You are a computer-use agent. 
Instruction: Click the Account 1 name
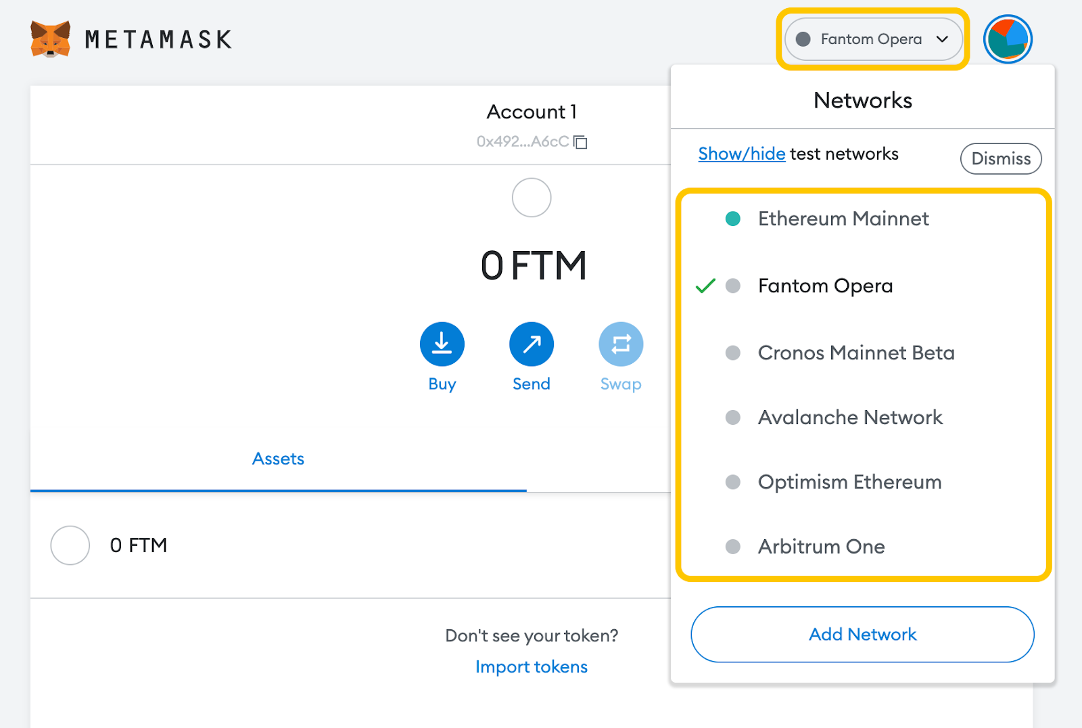[532, 112]
